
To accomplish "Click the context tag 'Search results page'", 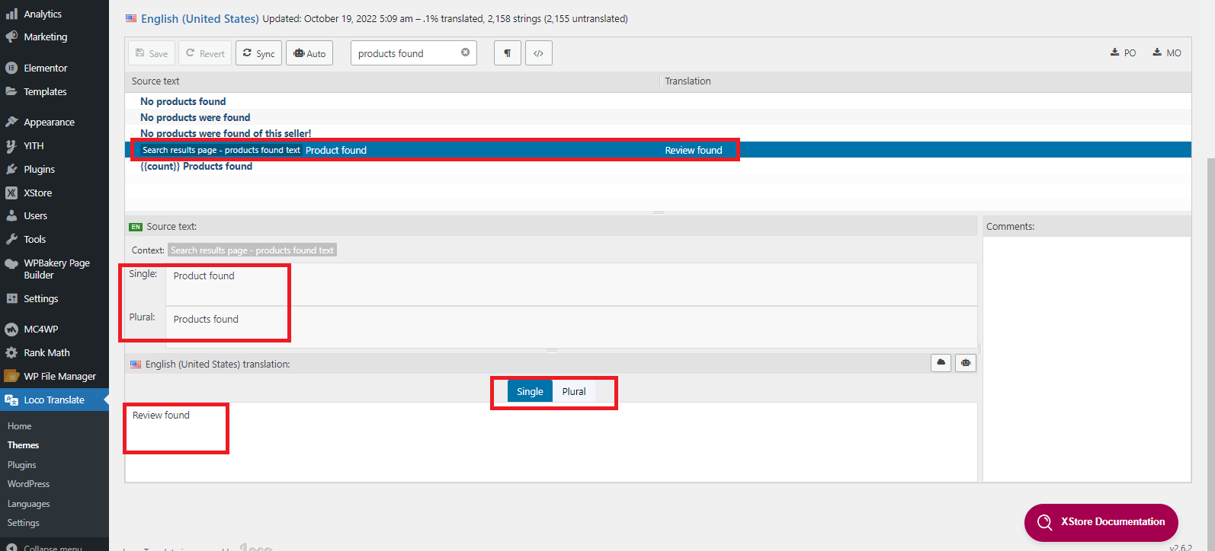I will pos(252,250).
